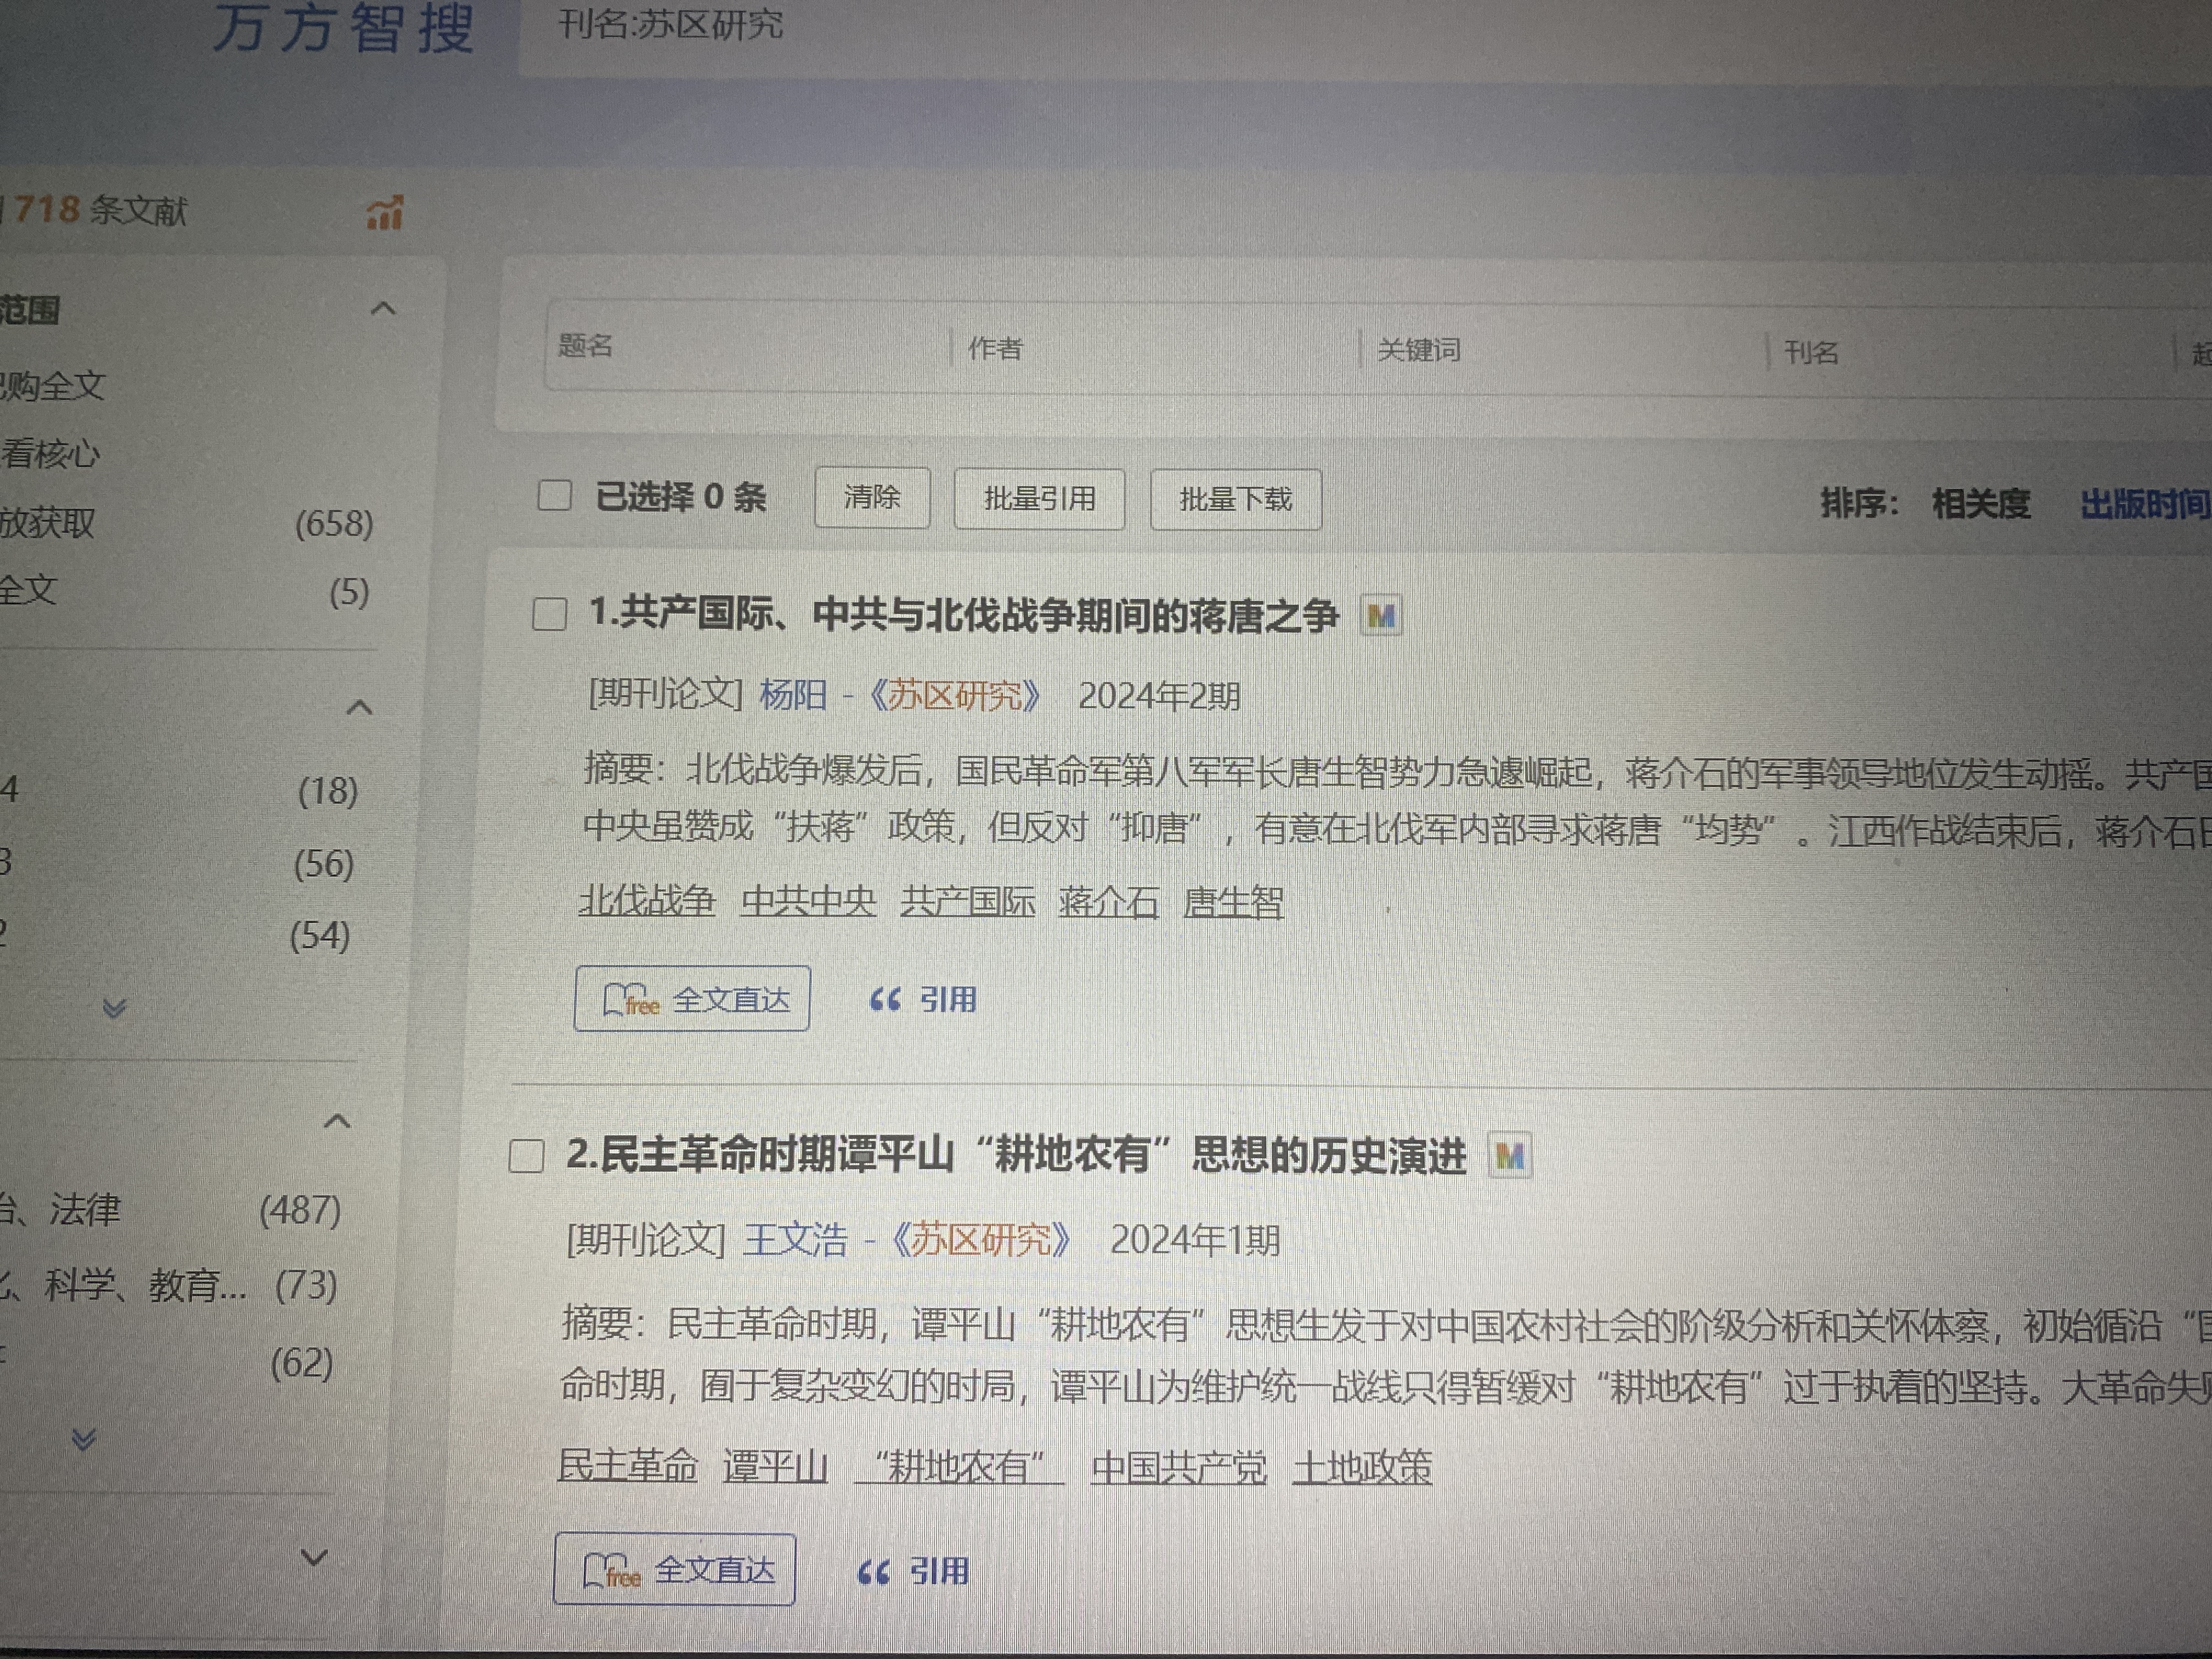
Task: Click the 批量下载 button
Action: pyautogui.click(x=1235, y=499)
